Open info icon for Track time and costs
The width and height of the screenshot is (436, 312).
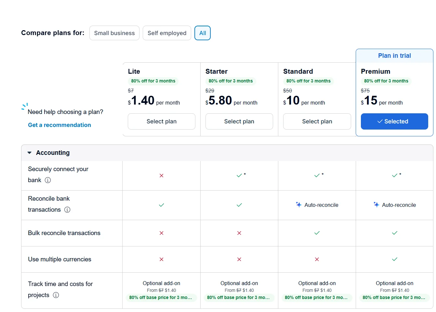[x=56, y=295]
